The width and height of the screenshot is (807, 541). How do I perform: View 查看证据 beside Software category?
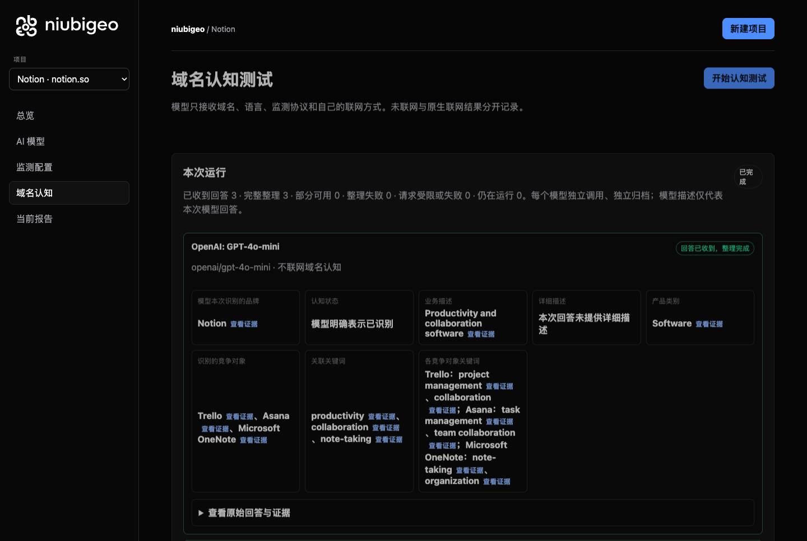[x=709, y=324]
